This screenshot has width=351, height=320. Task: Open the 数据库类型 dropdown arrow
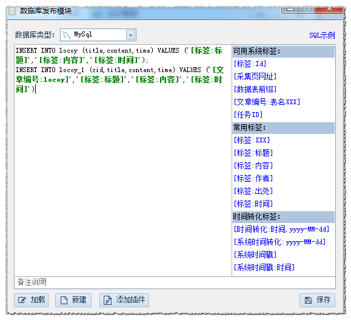click(x=130, y=35)
